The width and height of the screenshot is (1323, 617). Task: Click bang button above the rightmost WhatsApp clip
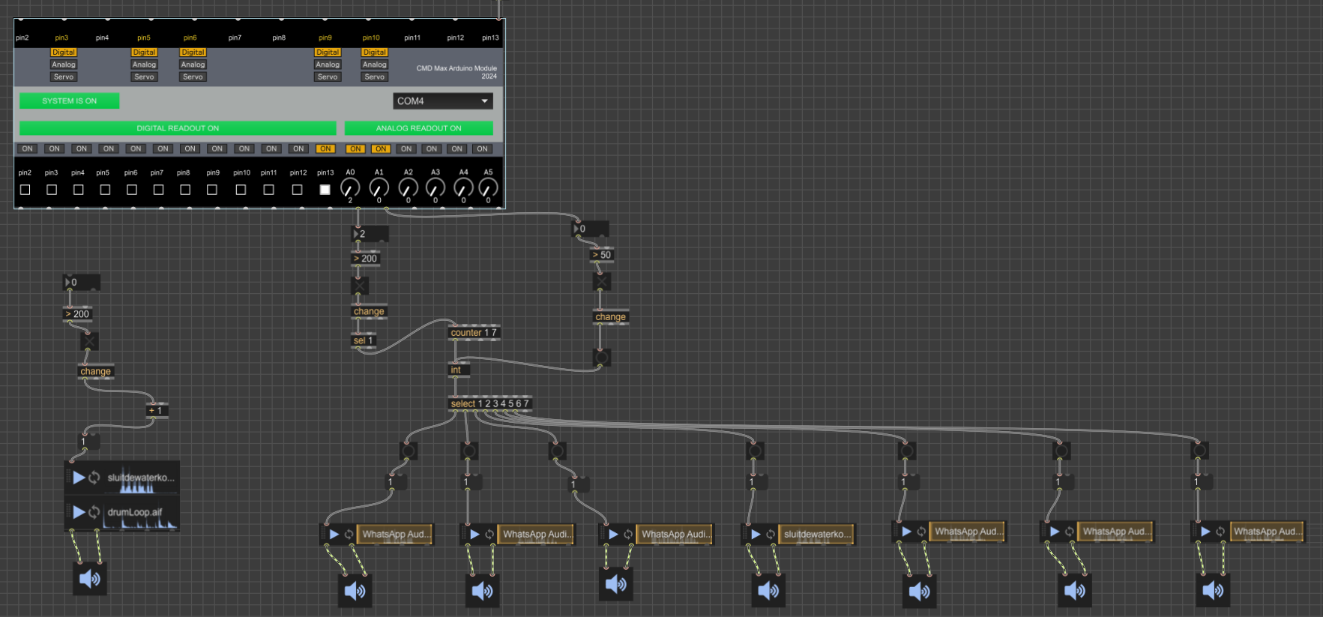pyautogui.click(x=1199, y=451)
